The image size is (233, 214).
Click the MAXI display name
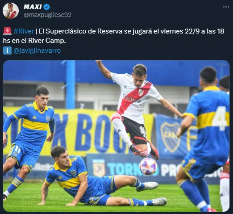(33, 7)
